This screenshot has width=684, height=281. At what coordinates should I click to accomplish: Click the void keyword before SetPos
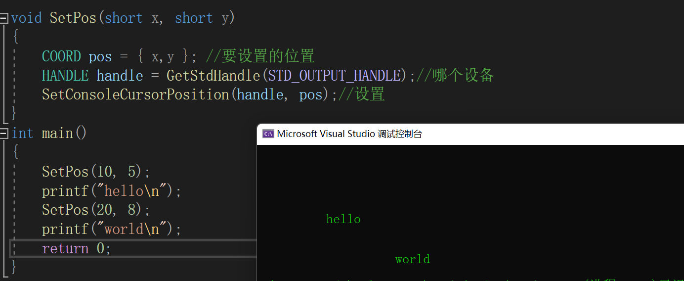pyautogui.click(x=27, y=18)
